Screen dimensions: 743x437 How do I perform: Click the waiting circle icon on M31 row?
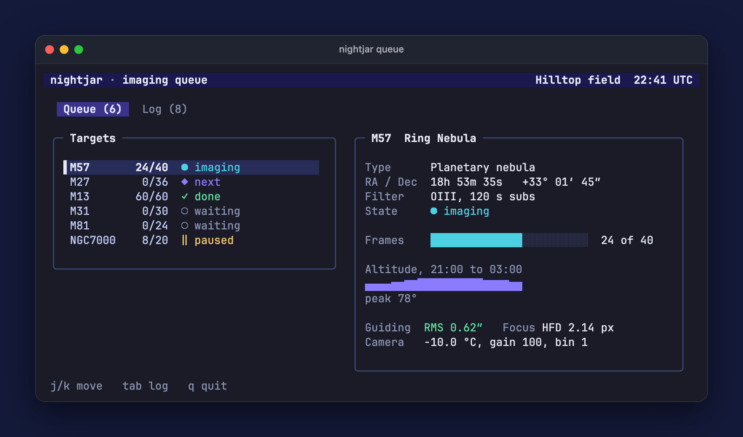[x=185, y=211]
